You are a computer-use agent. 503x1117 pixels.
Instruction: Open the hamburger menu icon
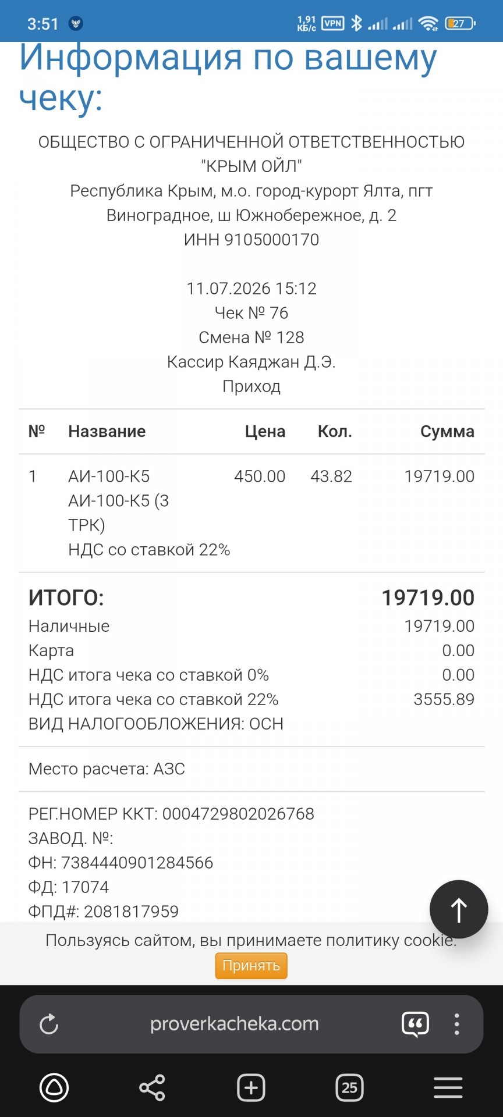[x=448, y=1087]
